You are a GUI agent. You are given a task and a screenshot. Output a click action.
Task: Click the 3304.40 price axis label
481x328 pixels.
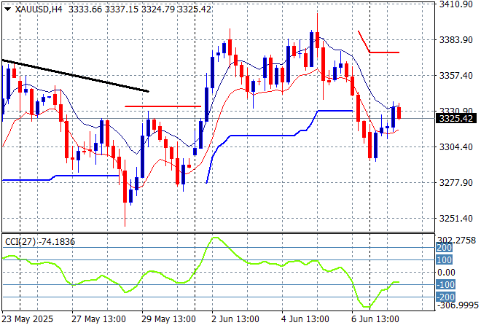pyautogui.click(x=455, y=147)
